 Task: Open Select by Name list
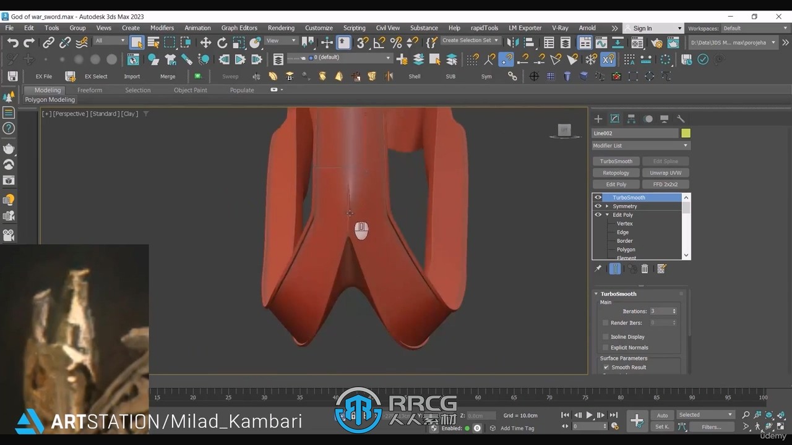[153, 42]
